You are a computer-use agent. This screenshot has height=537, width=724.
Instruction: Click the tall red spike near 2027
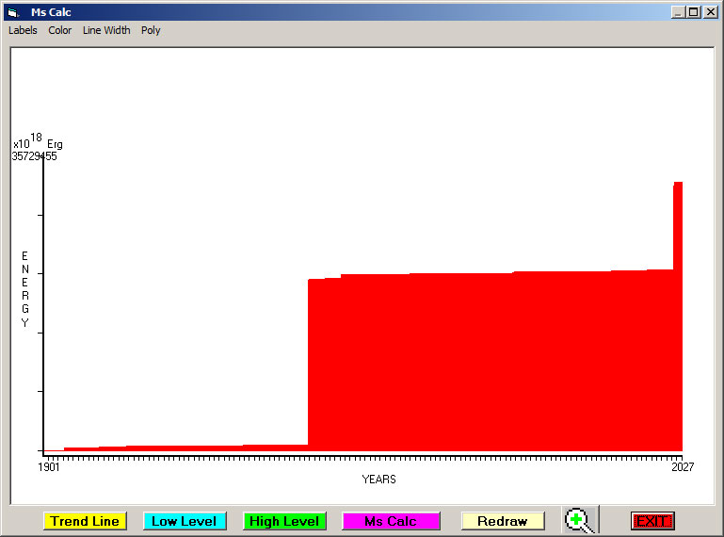(678, 226)
